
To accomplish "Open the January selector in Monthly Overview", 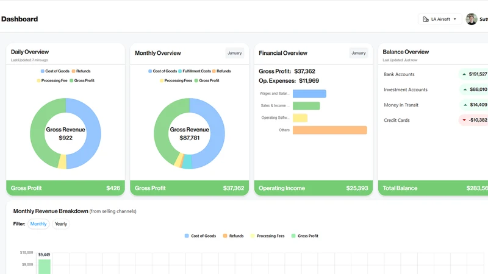I will pyautogui.click(x=234, y=53).
